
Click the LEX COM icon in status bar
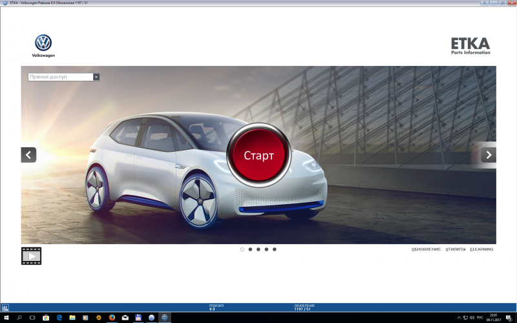[5, 308]
